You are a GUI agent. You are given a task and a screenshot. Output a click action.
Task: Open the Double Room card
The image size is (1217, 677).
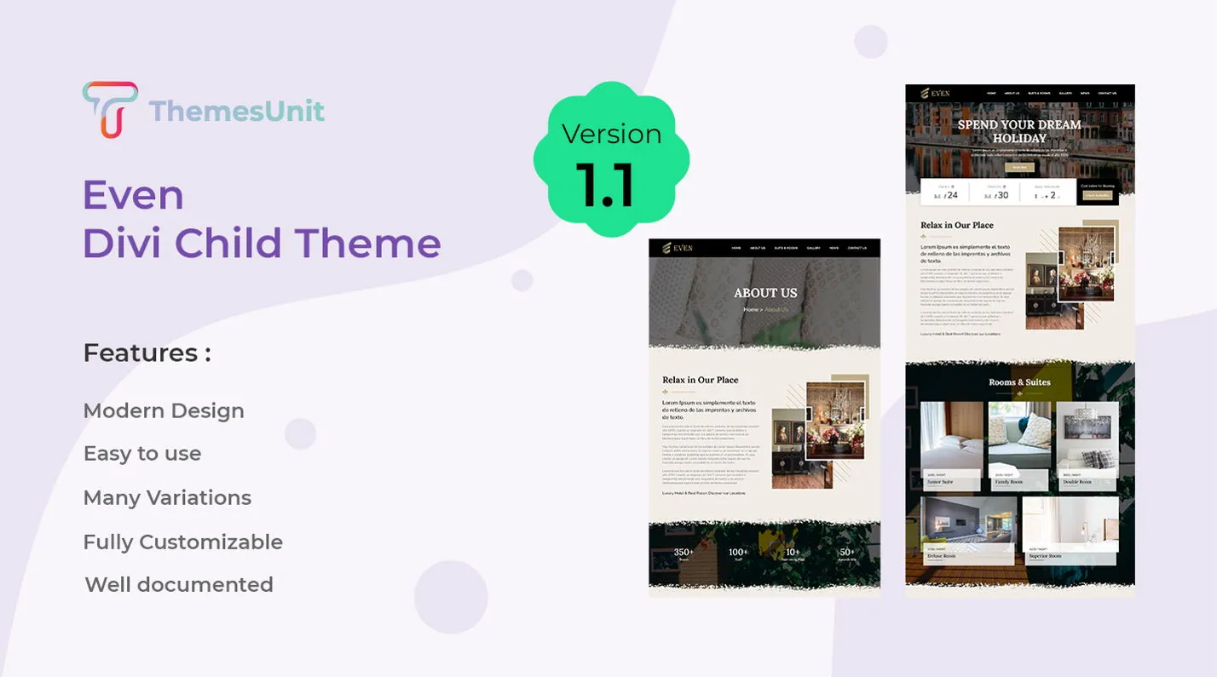(1087, 447)
